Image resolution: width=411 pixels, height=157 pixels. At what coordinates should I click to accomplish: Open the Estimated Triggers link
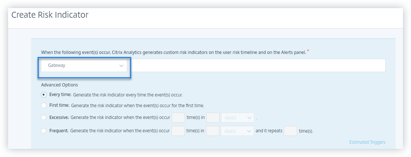[367, 142]
